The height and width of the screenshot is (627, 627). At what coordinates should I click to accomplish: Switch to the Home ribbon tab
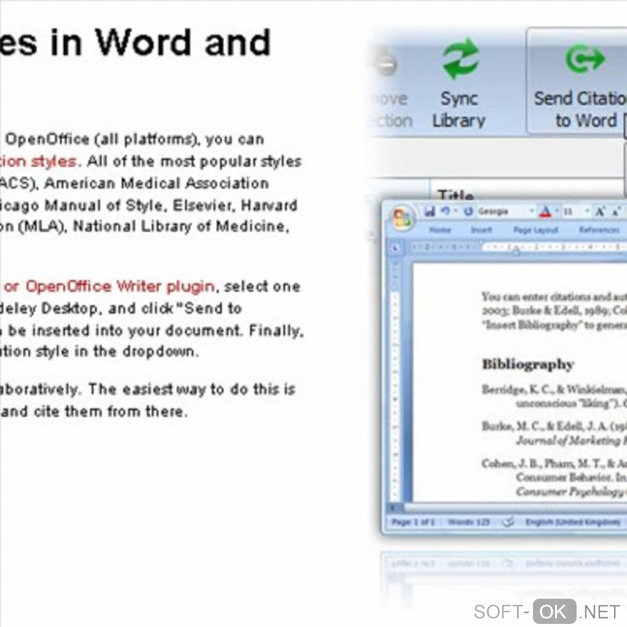[440, 230]
